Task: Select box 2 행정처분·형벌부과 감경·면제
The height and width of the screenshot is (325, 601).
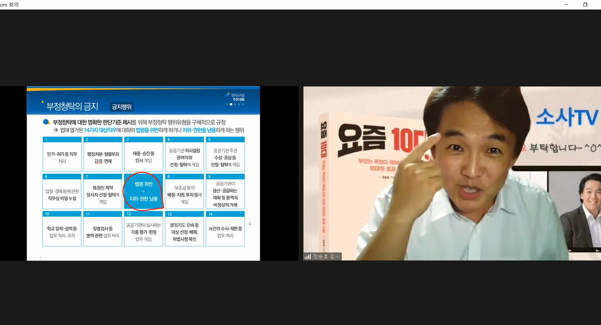Action: point(103,154)
